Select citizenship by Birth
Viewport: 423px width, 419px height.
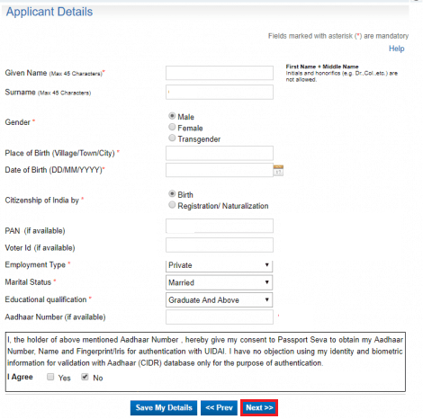click(172, 193)
